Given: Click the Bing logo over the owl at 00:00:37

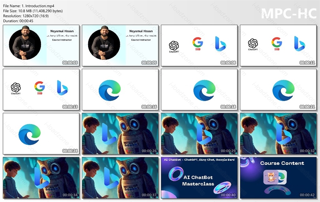Looking at the screenshot, I should click(111, 178).
